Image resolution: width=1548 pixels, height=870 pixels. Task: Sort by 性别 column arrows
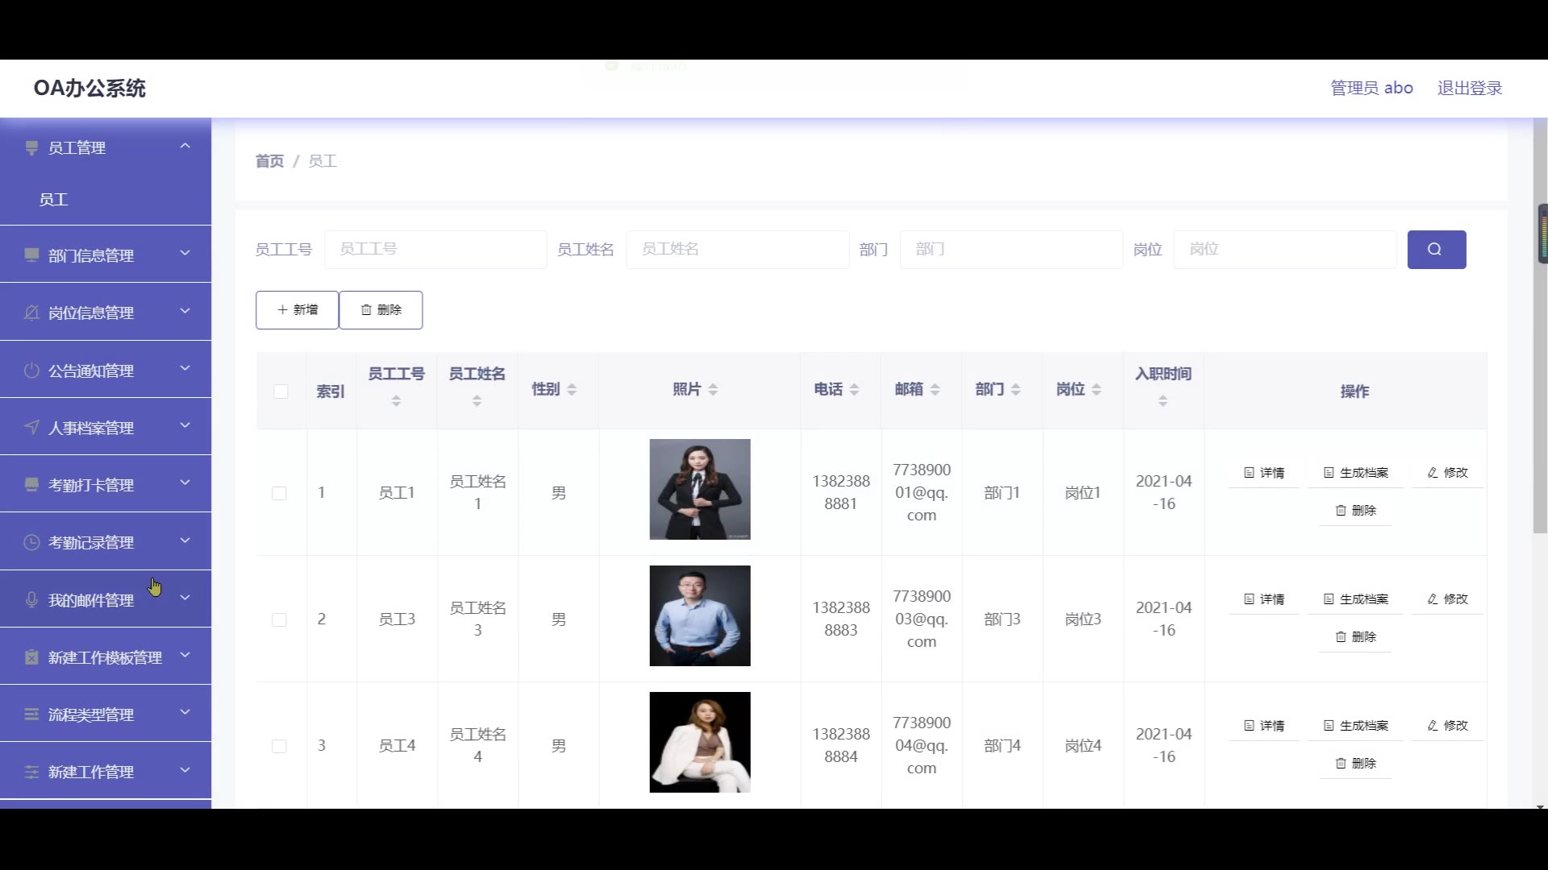point(572,390)
